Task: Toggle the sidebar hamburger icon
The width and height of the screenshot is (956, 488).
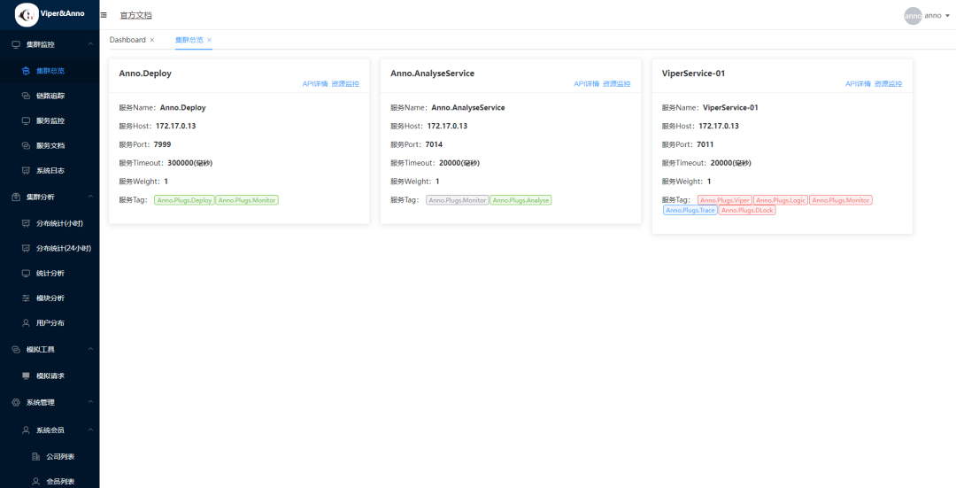Action: 104,15
